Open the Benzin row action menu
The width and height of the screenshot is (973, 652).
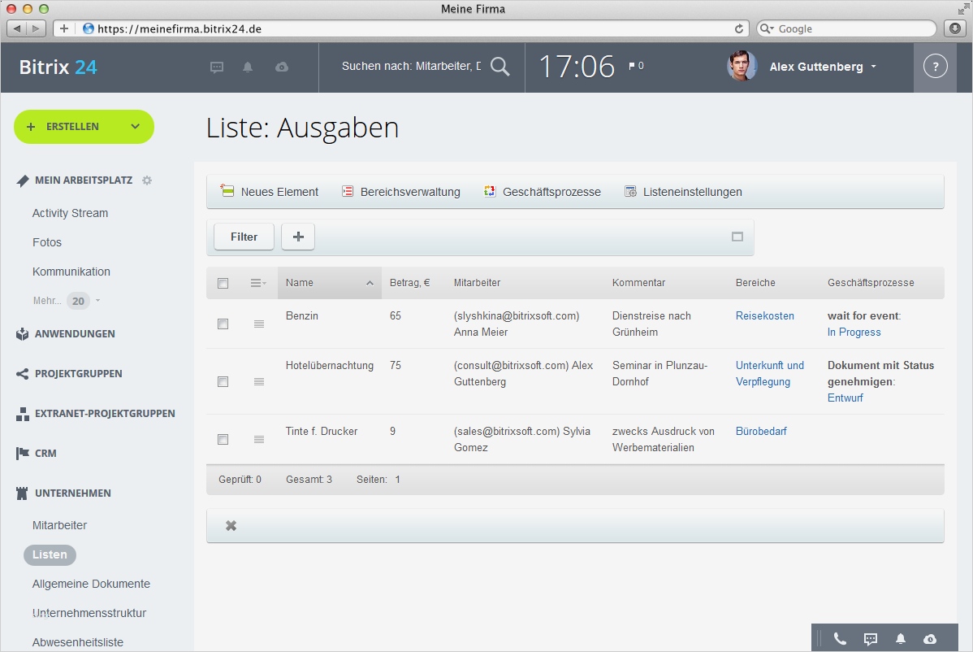coord(259,324)
